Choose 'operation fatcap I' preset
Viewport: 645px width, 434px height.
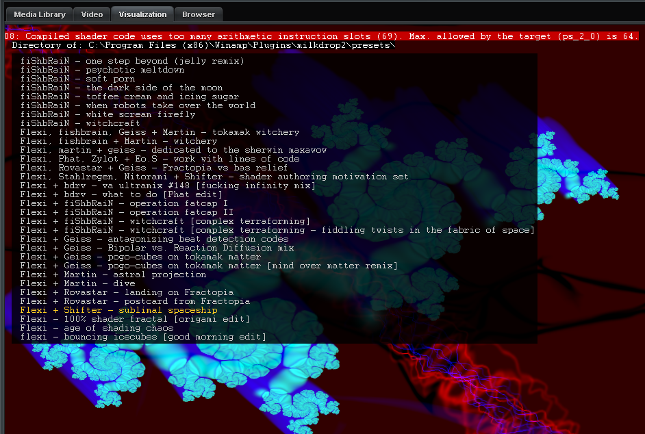point(124,203)
